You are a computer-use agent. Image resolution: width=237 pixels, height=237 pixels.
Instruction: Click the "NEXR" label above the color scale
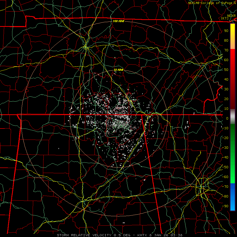pyautogui.click(x=231, y=16)
